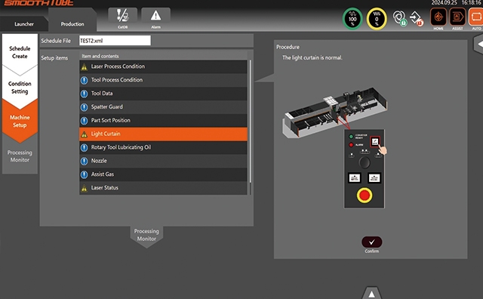
Task: Open the Condition Setting step
Action: [x=20, y=88]
